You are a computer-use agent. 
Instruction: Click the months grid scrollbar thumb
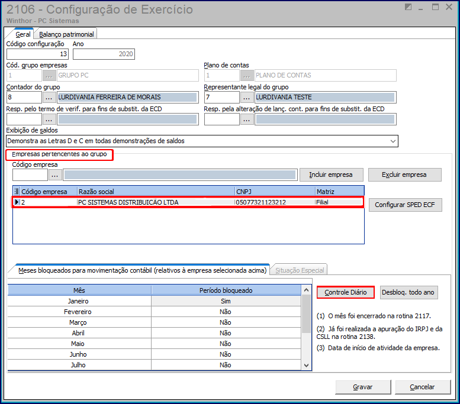306,313
